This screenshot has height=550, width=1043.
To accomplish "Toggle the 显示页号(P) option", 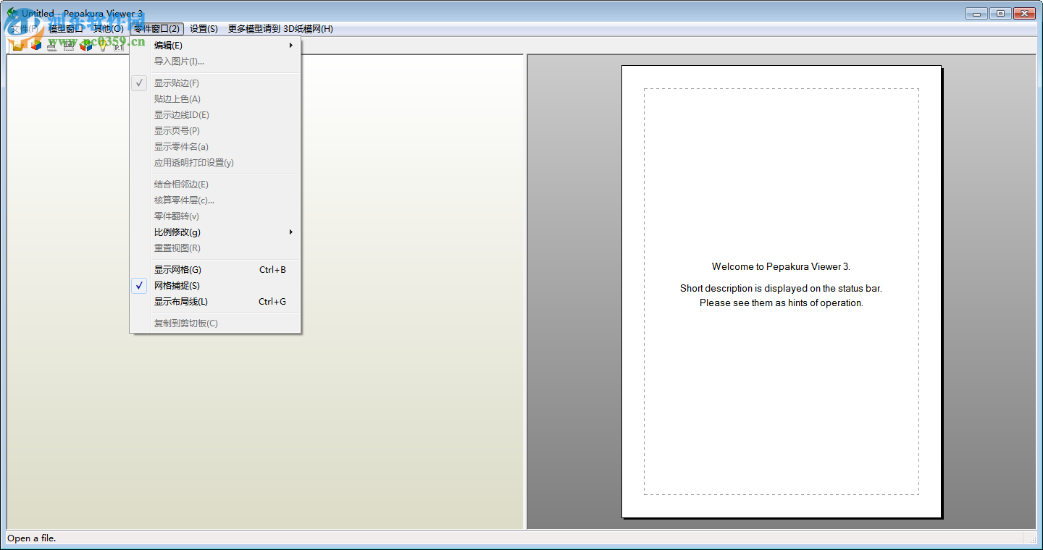I will click(x=215, y=131).
